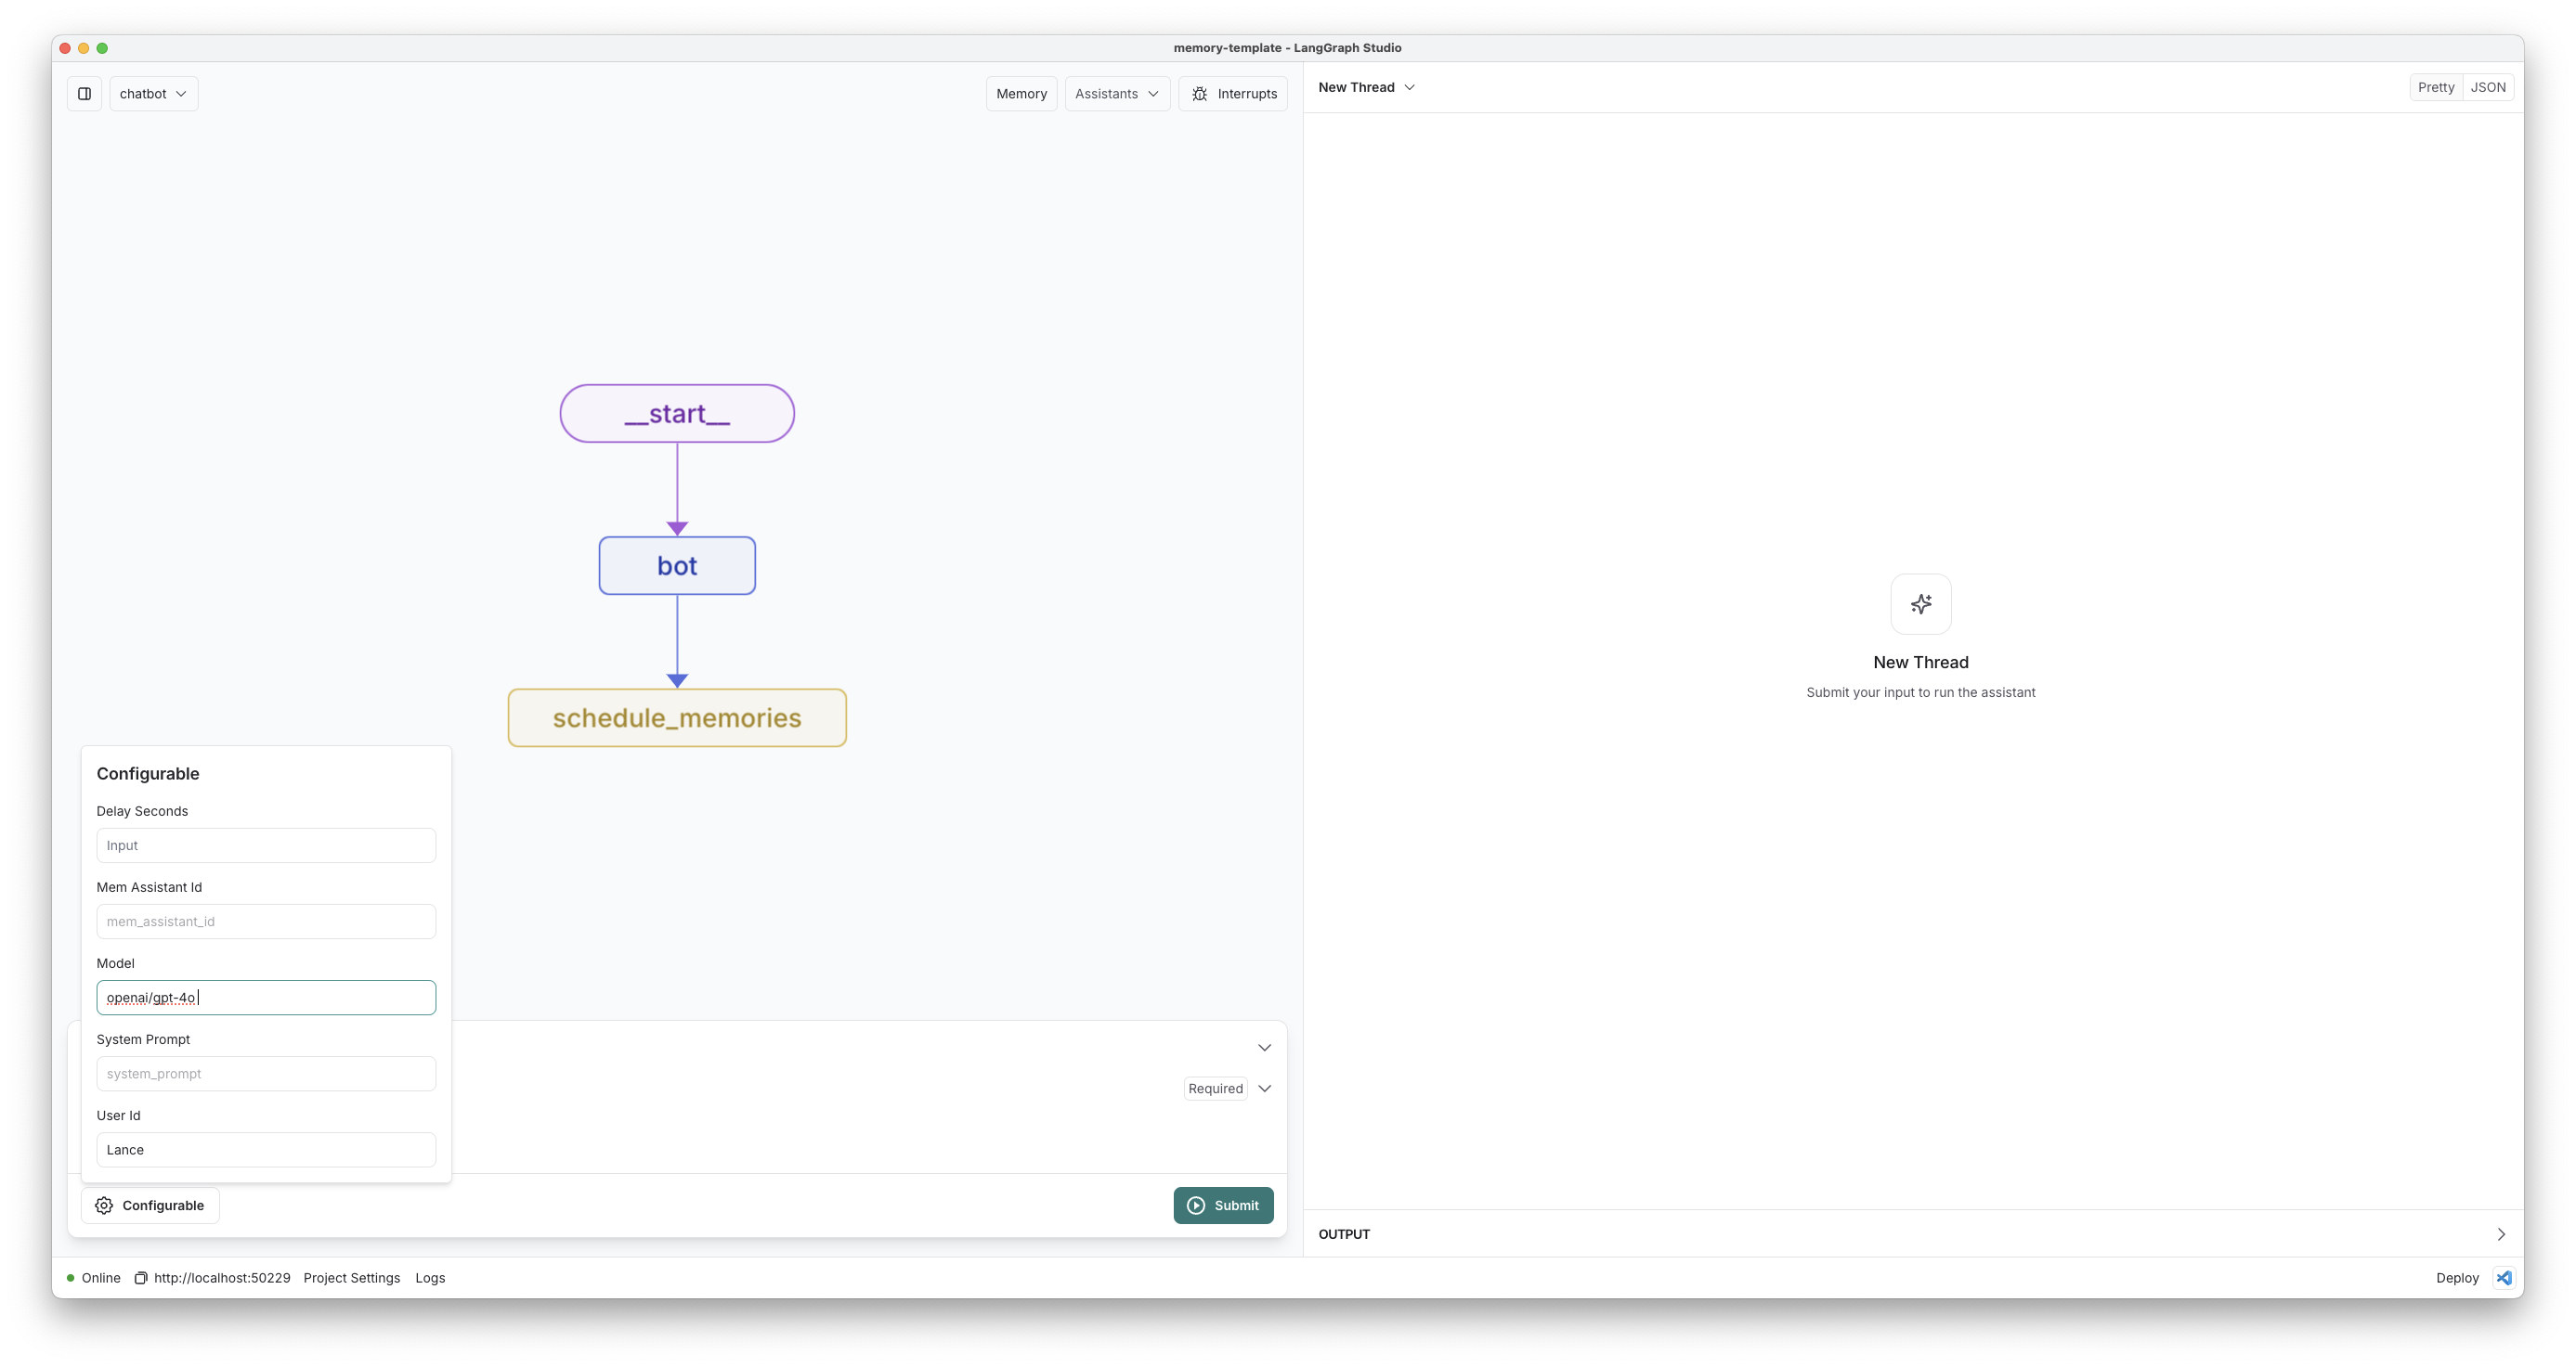
Task: Click the Submit button with circle icon
Action: coord(1223,1206)
